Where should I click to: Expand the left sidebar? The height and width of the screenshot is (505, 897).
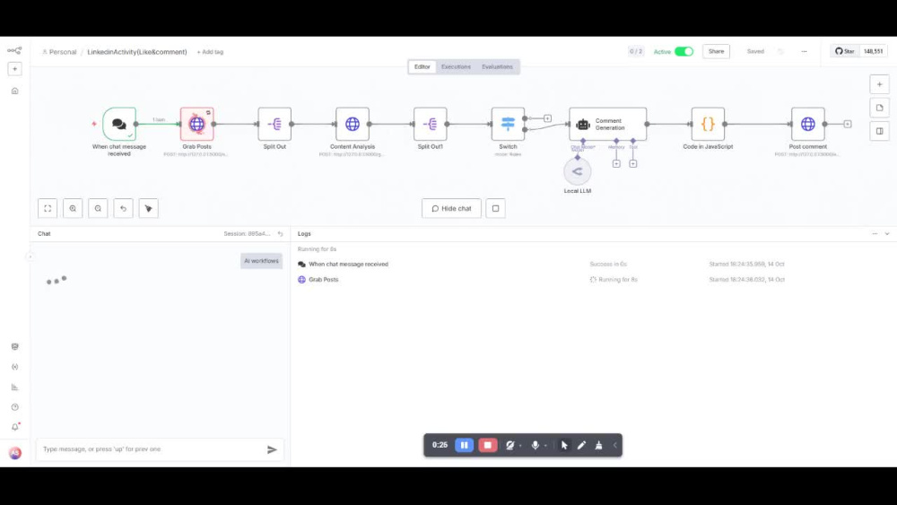(30, 257)
